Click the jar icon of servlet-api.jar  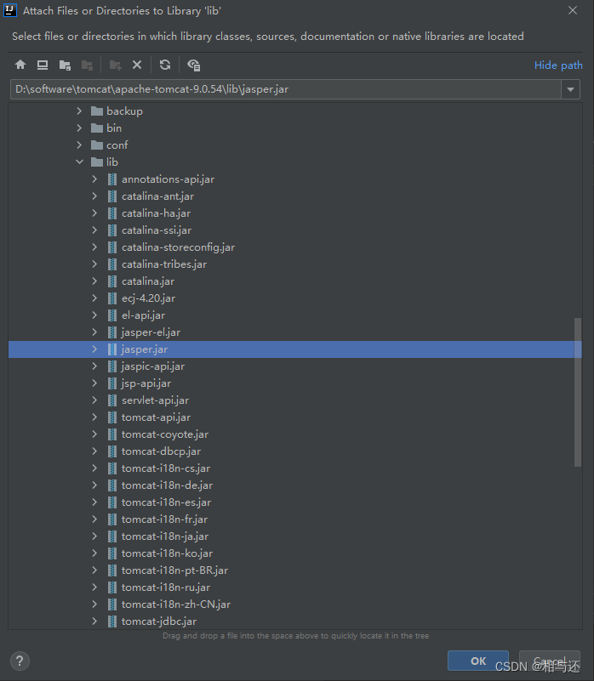tap(112, 400)
